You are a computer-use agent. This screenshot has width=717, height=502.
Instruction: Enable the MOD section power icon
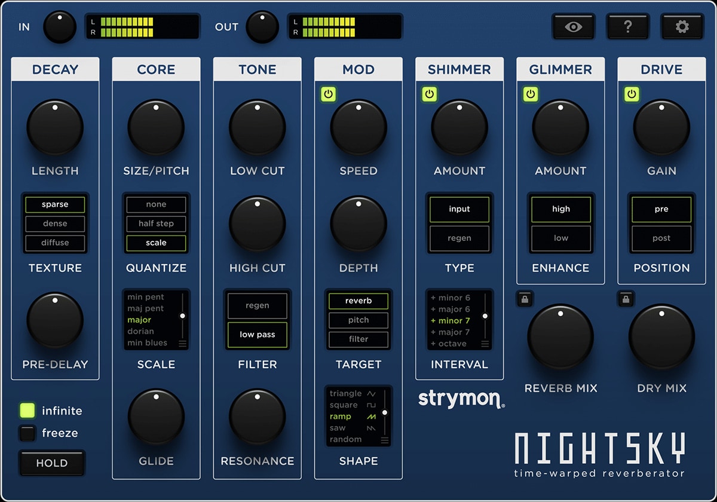tap(327, 94)
